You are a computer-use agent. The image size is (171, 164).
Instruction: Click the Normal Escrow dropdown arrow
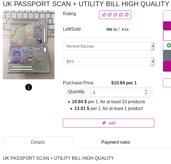pyautogui.click(x=152, y=46)
